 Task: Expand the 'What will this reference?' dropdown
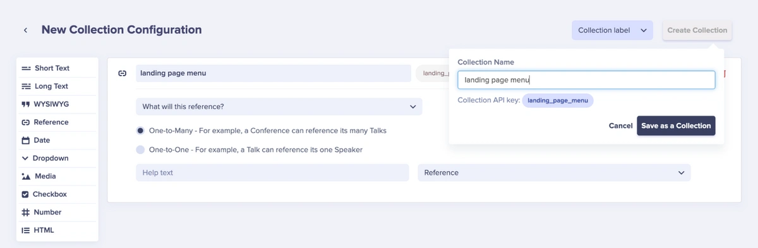(279, 107)
